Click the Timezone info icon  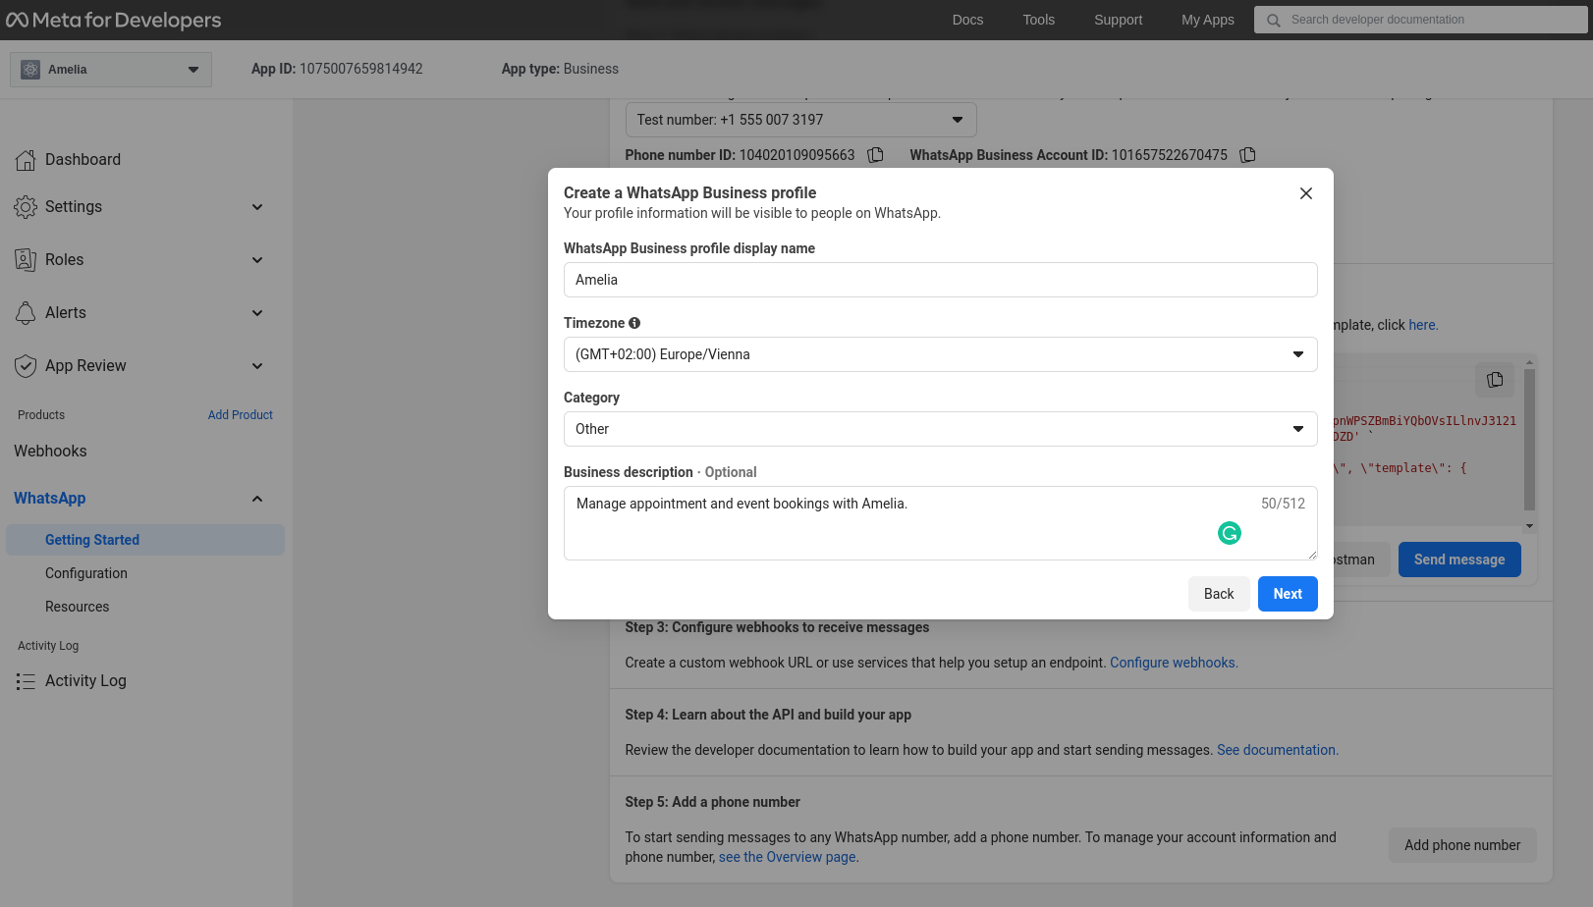point(634,323)
